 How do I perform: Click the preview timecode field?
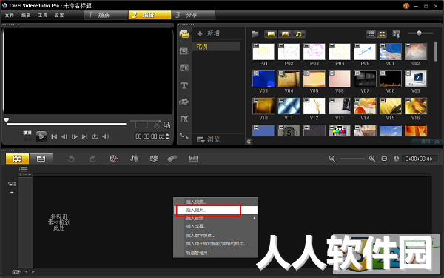click(x=149, y=136)
